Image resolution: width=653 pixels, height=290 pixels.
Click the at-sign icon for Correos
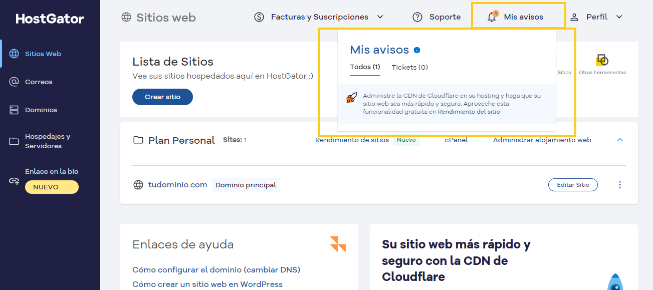tap(14, 82)
